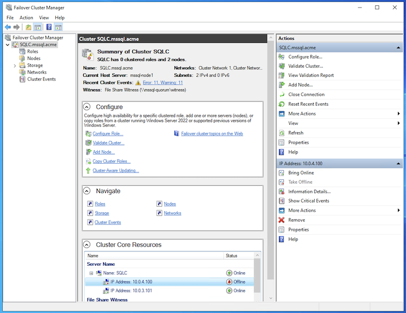Select Failover Cluster Manager root tree item

(38, 38)
